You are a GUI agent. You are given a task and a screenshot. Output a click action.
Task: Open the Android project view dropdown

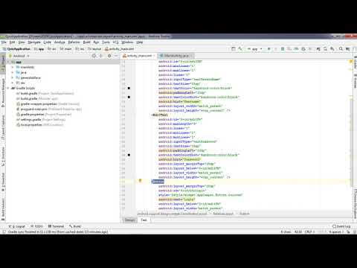[x=19, y=56]
